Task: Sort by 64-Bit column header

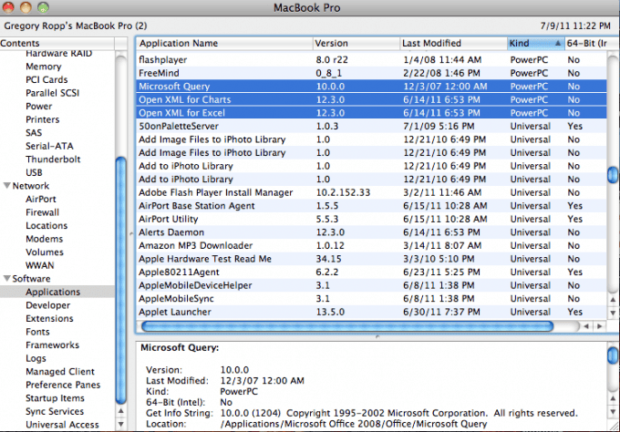Action: point(586,43)
